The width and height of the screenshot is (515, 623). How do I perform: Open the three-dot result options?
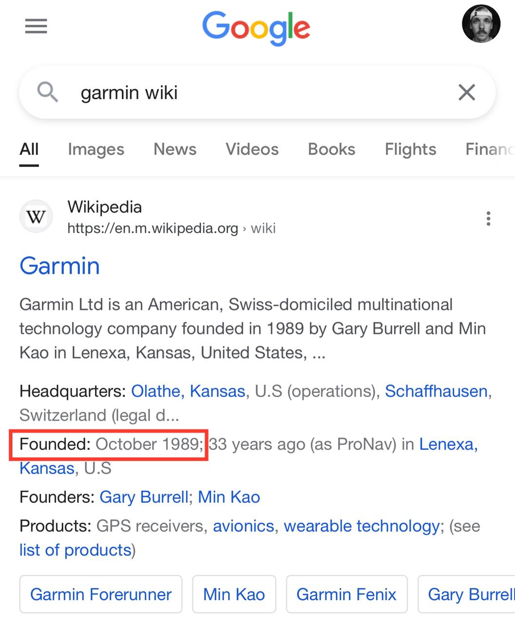tap(488, 219)
